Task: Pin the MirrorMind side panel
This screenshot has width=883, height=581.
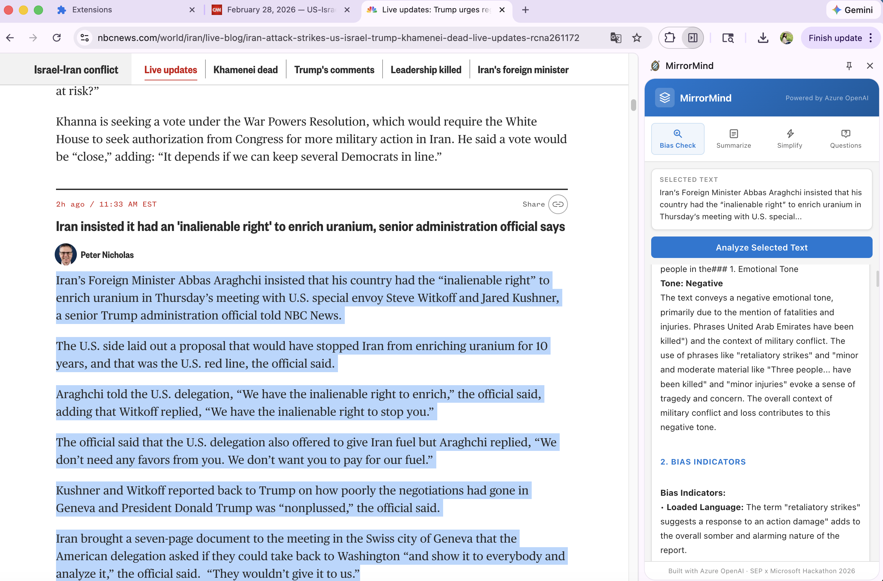Action: click(849, 66)
